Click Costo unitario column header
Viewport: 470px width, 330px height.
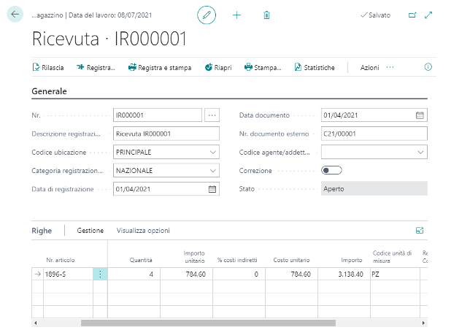point(291,260)
